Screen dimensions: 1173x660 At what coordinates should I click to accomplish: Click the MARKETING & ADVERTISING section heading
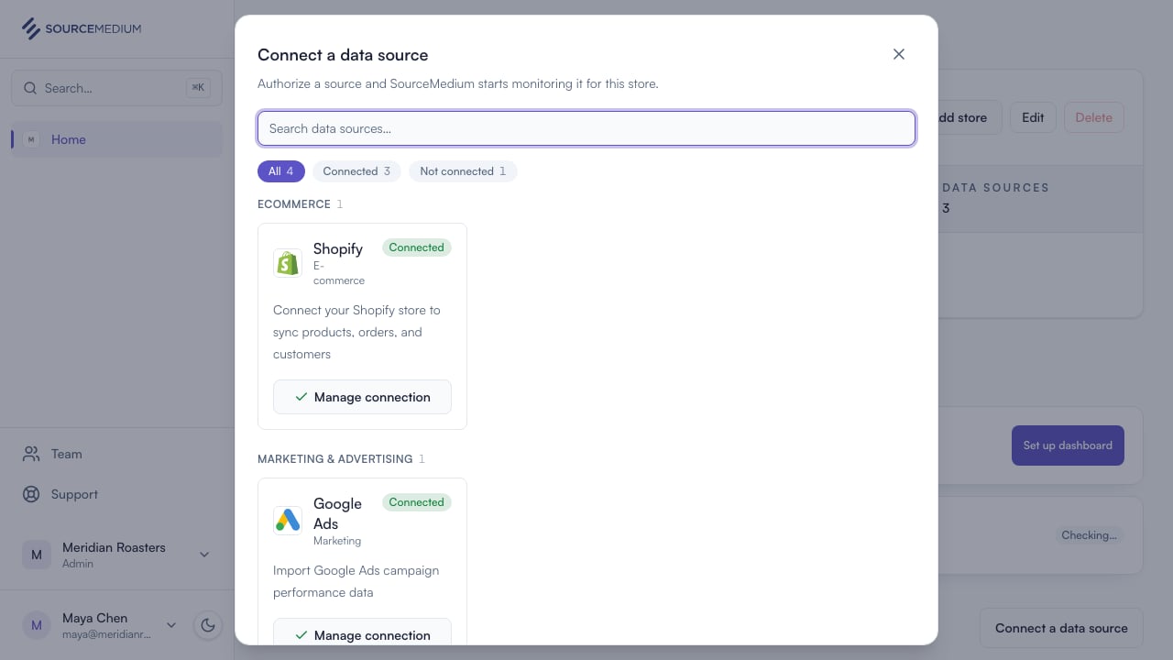click(334, 458)
